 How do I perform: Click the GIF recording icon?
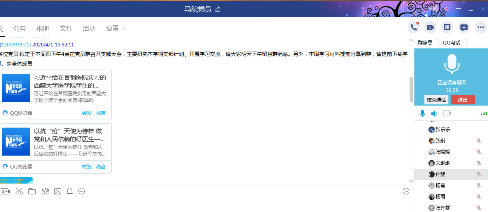pos(5,191)
